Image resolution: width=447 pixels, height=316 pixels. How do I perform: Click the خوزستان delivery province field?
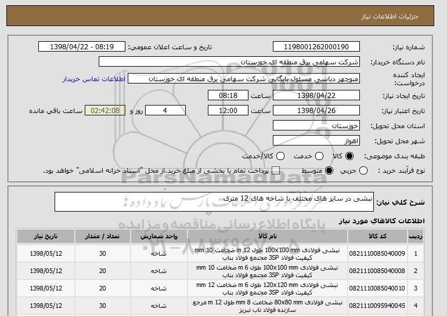[316, 125]
